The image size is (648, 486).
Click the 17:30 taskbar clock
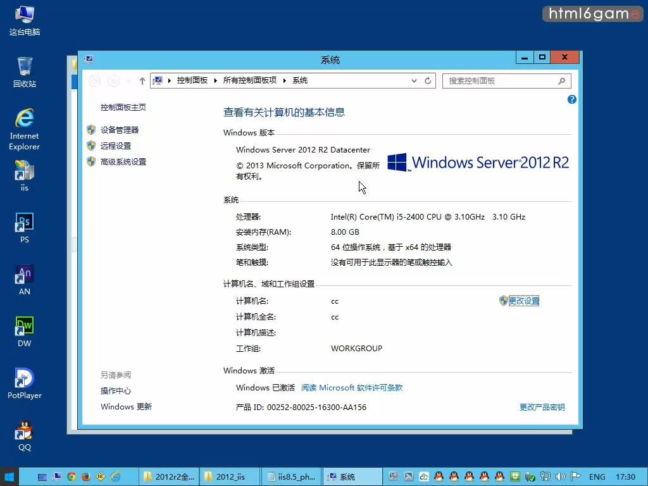625,477
